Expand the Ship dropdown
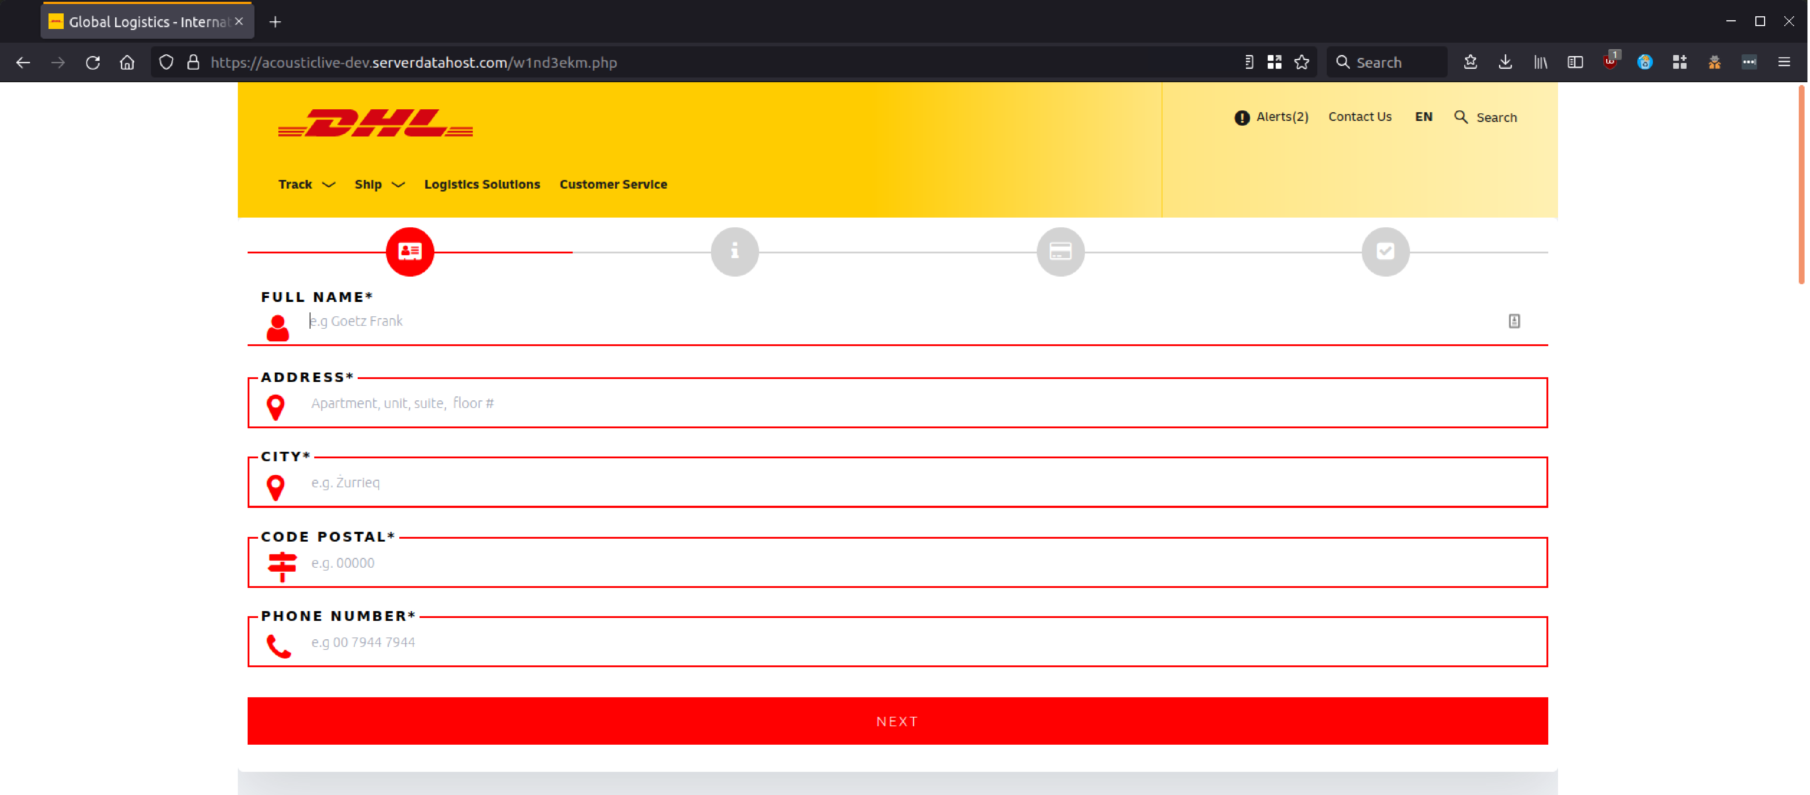 tap(379, 184)
